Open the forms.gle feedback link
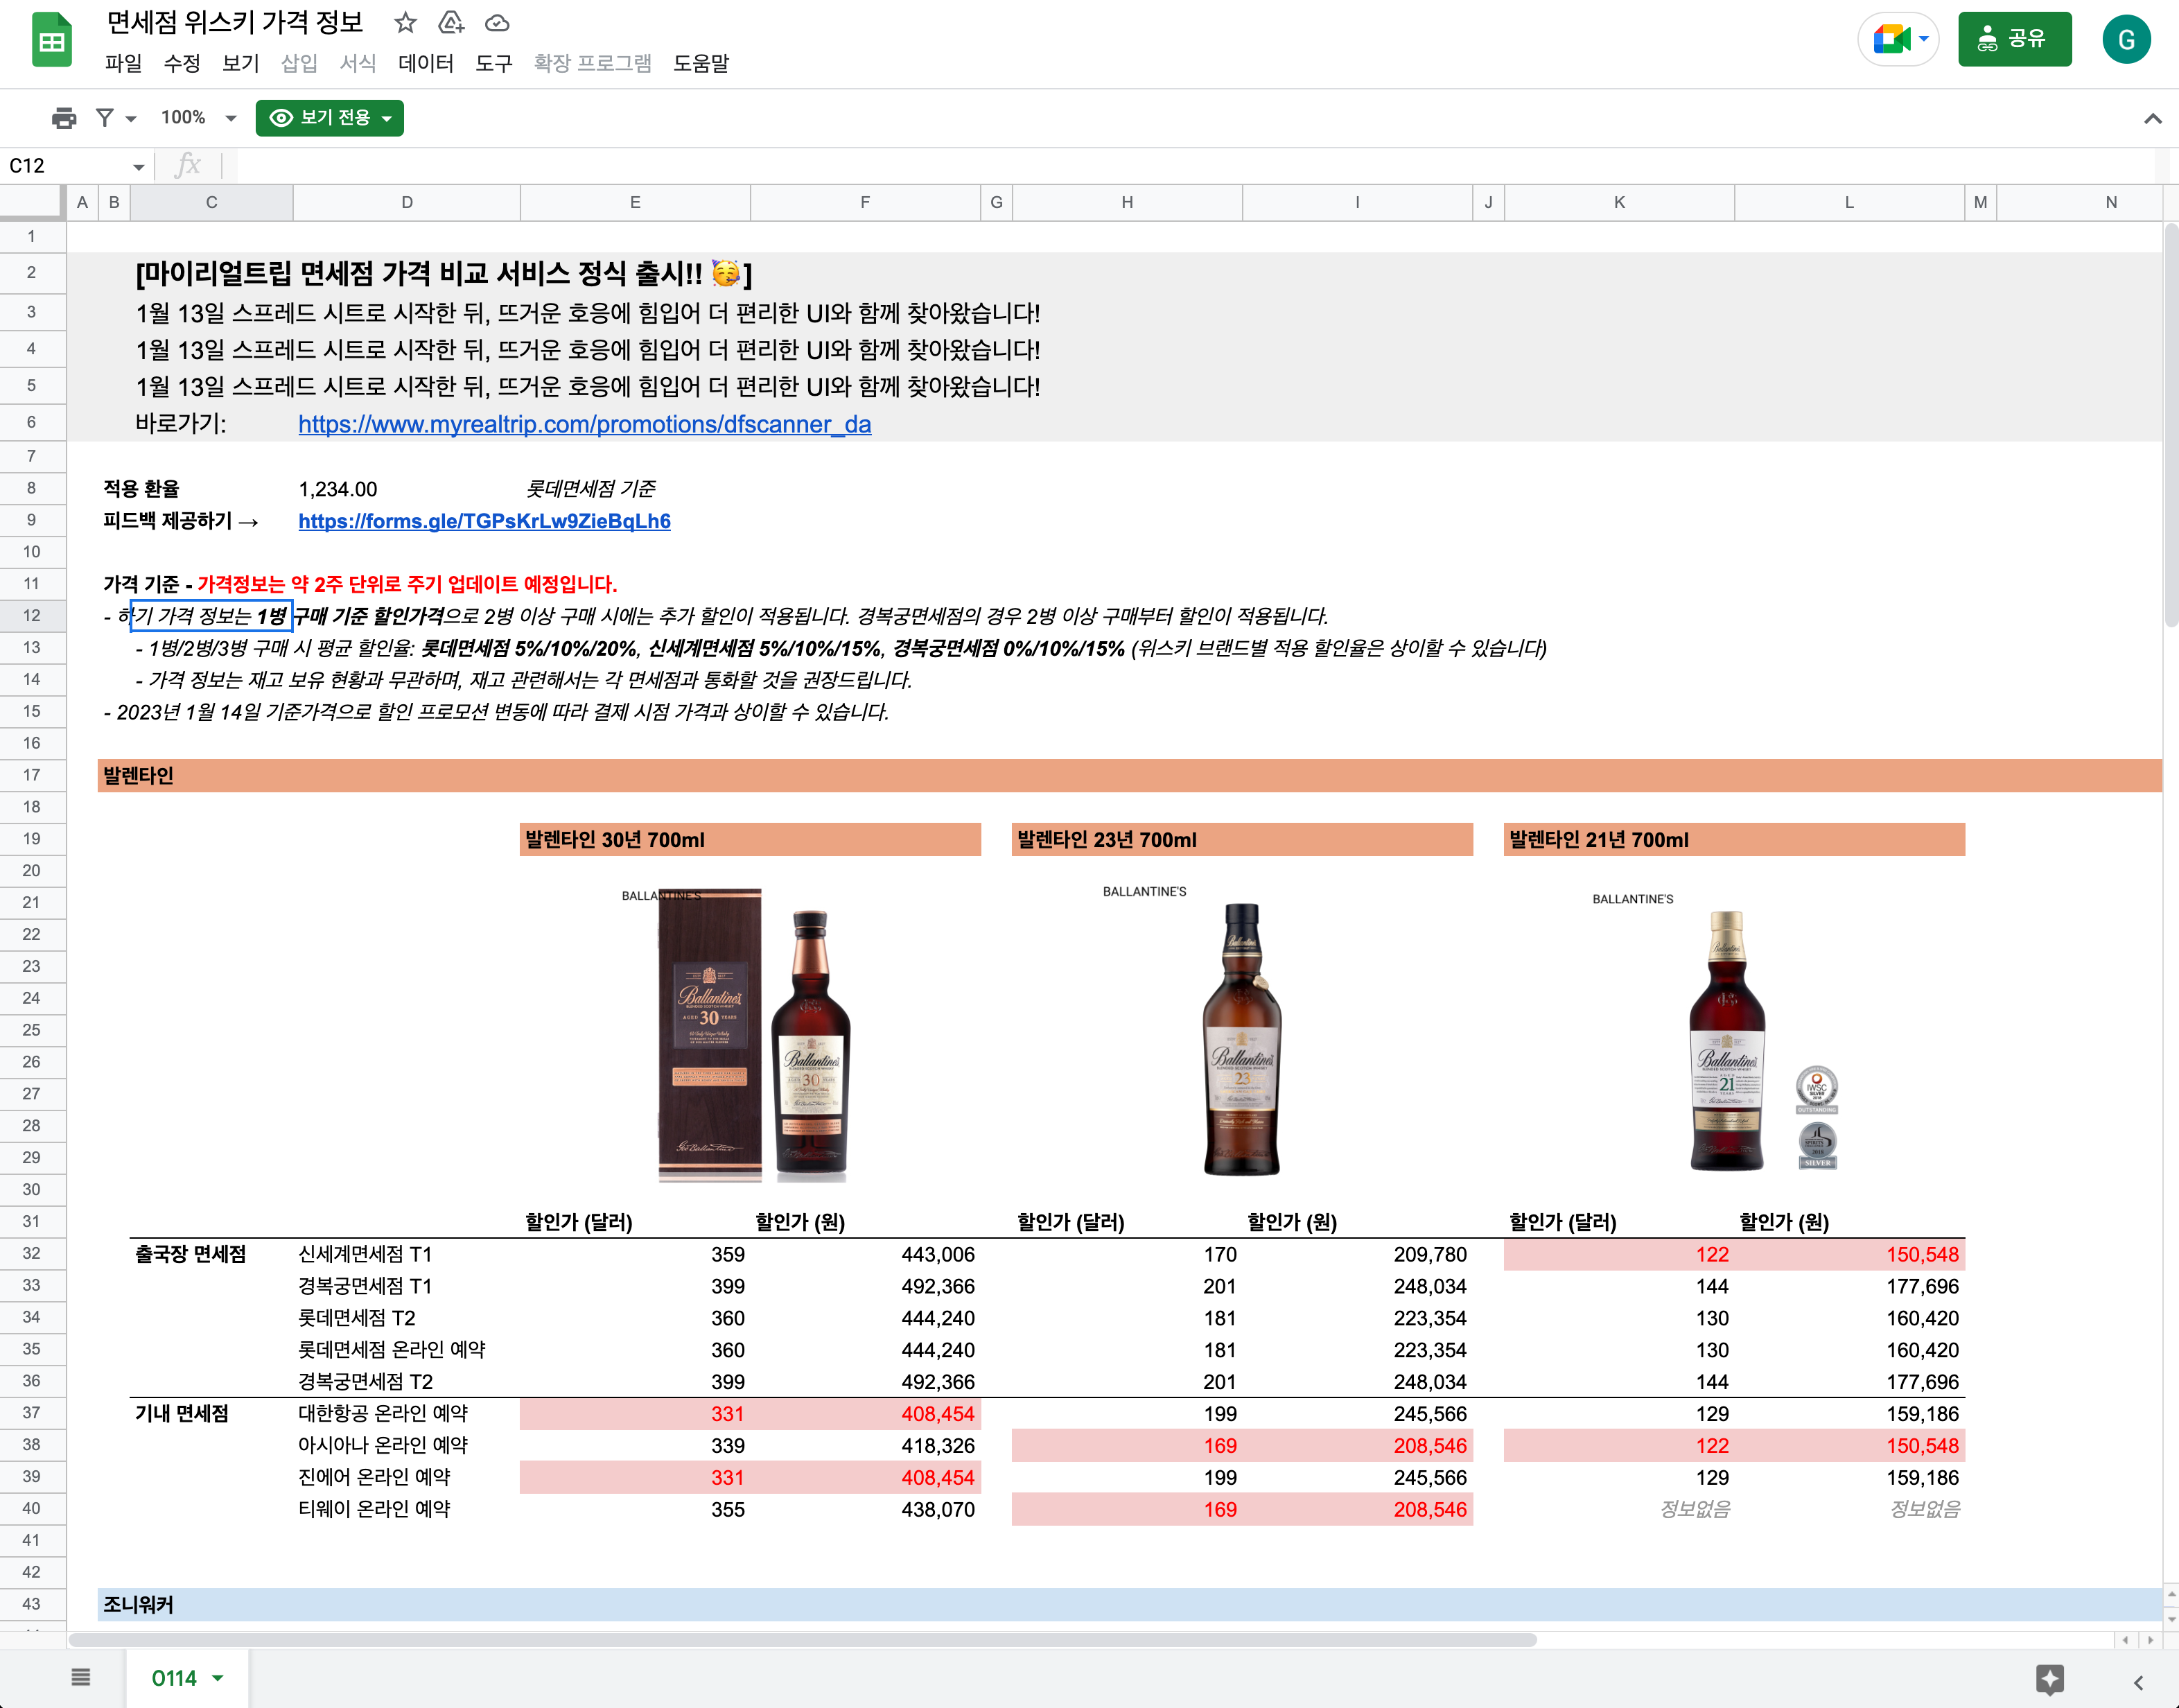The image size is (2179, 1708). tap(484, 521)
